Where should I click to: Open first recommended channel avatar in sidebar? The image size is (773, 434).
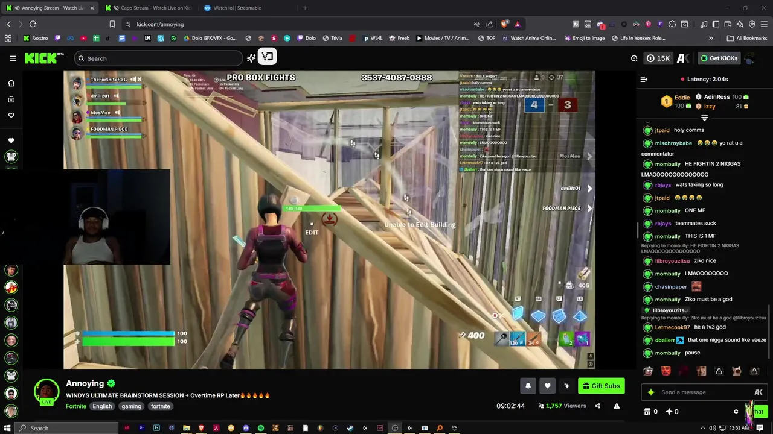point(11,157)
